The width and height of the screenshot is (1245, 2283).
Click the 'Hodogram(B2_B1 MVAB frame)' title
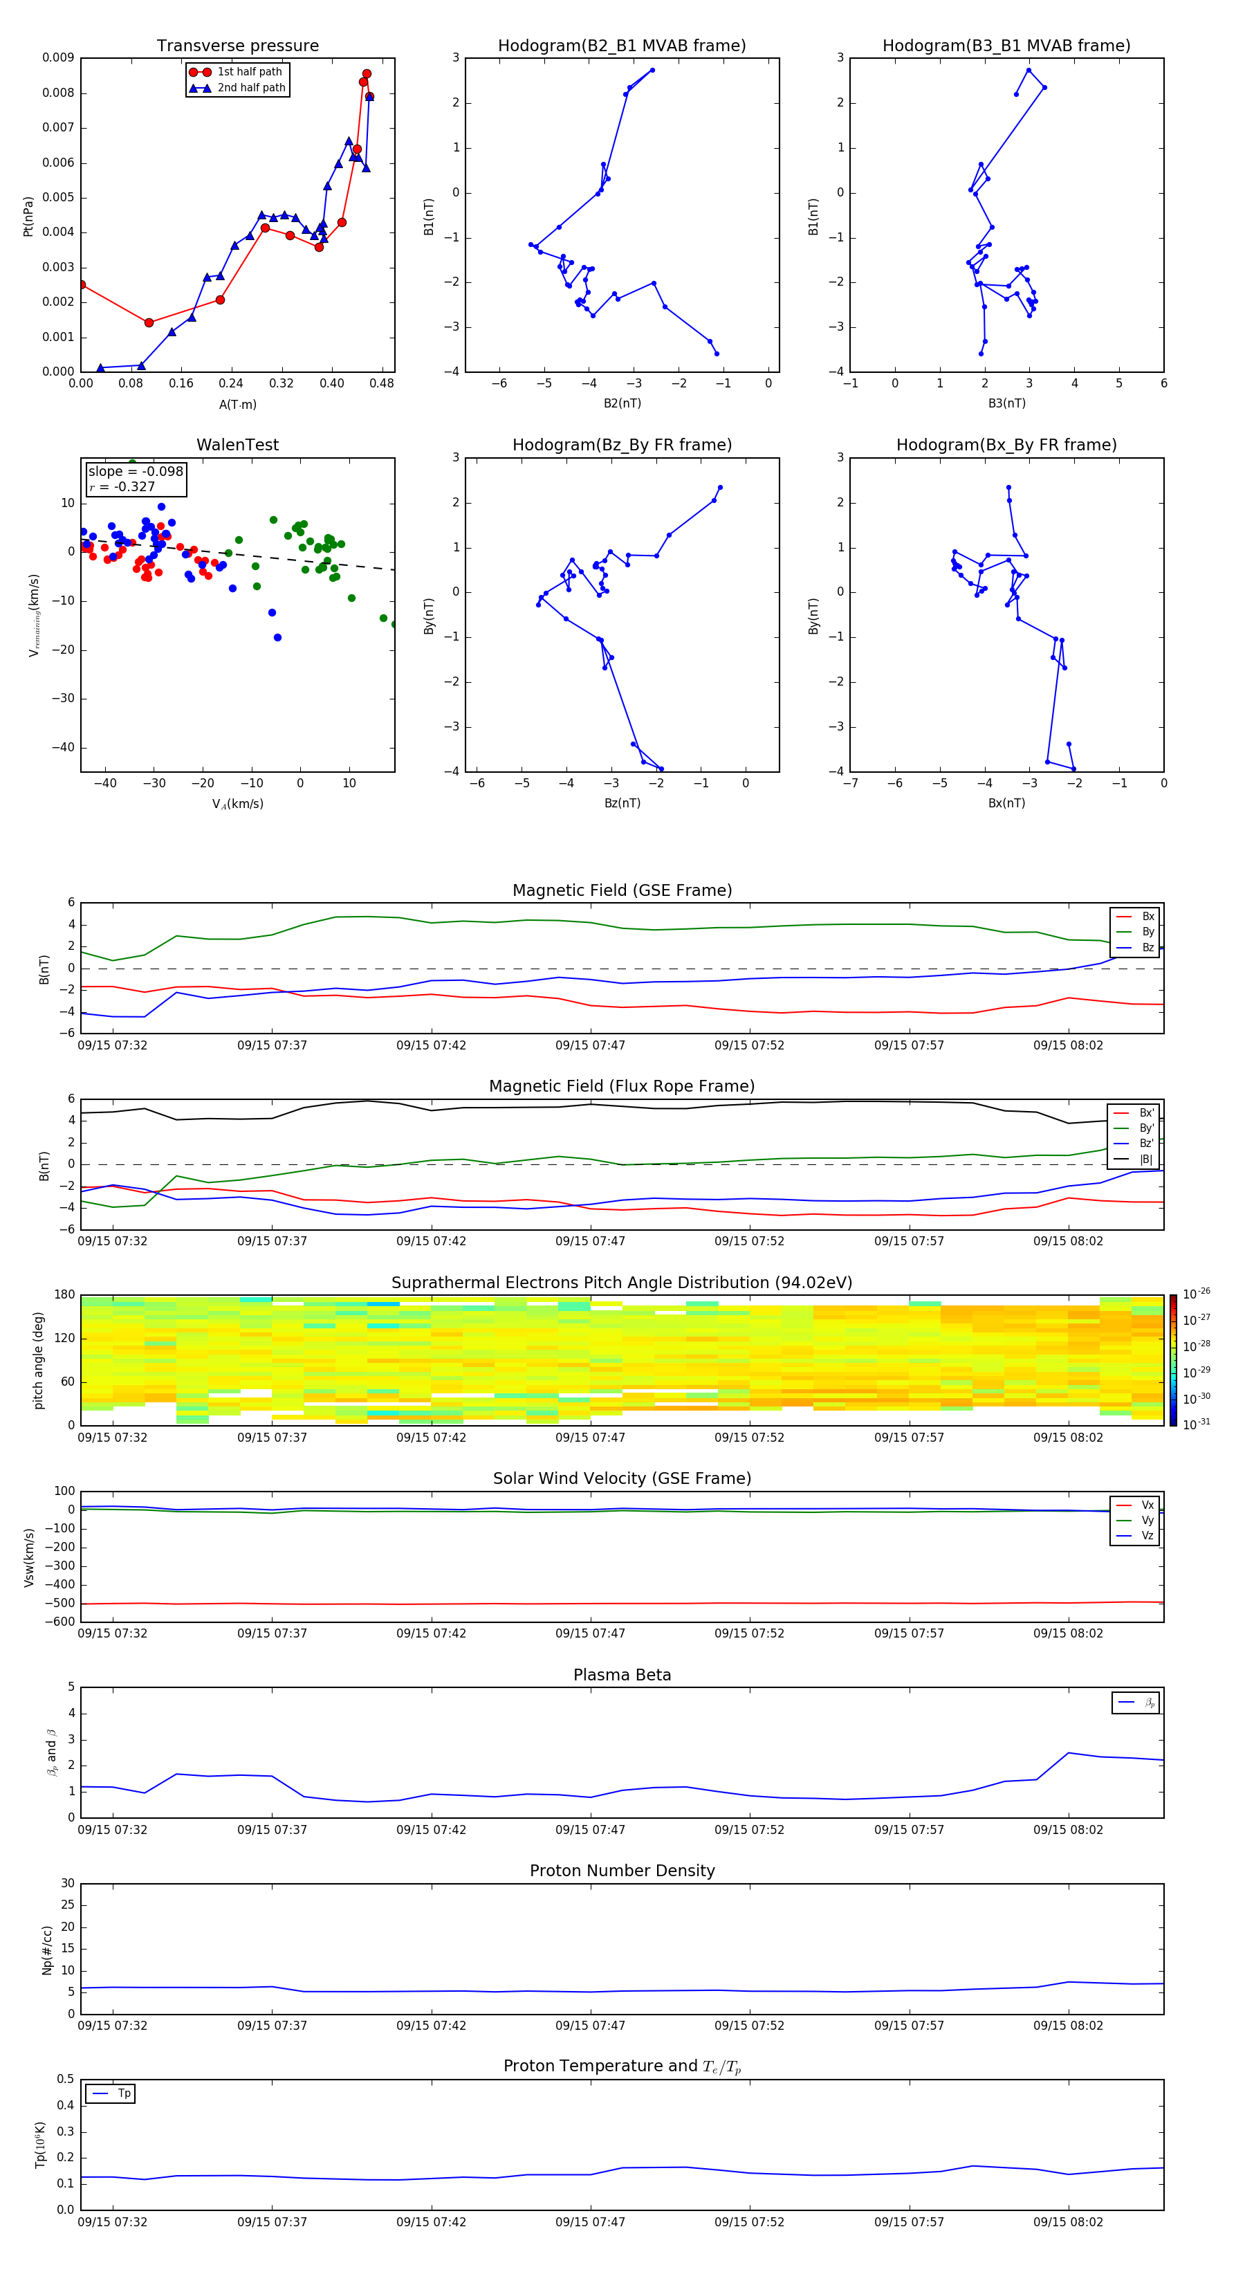622,46
